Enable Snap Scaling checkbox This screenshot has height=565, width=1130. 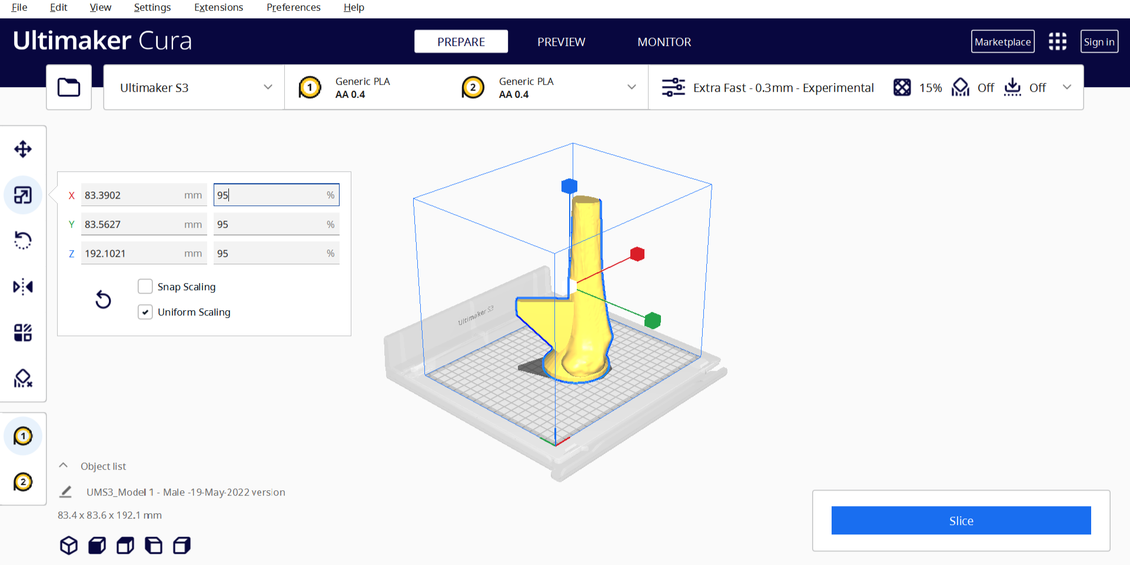[x=145, y=287]
